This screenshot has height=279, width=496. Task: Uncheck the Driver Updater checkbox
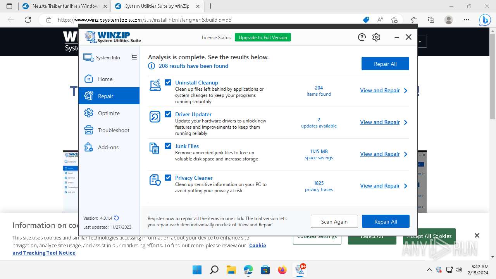tap(168, 114)
